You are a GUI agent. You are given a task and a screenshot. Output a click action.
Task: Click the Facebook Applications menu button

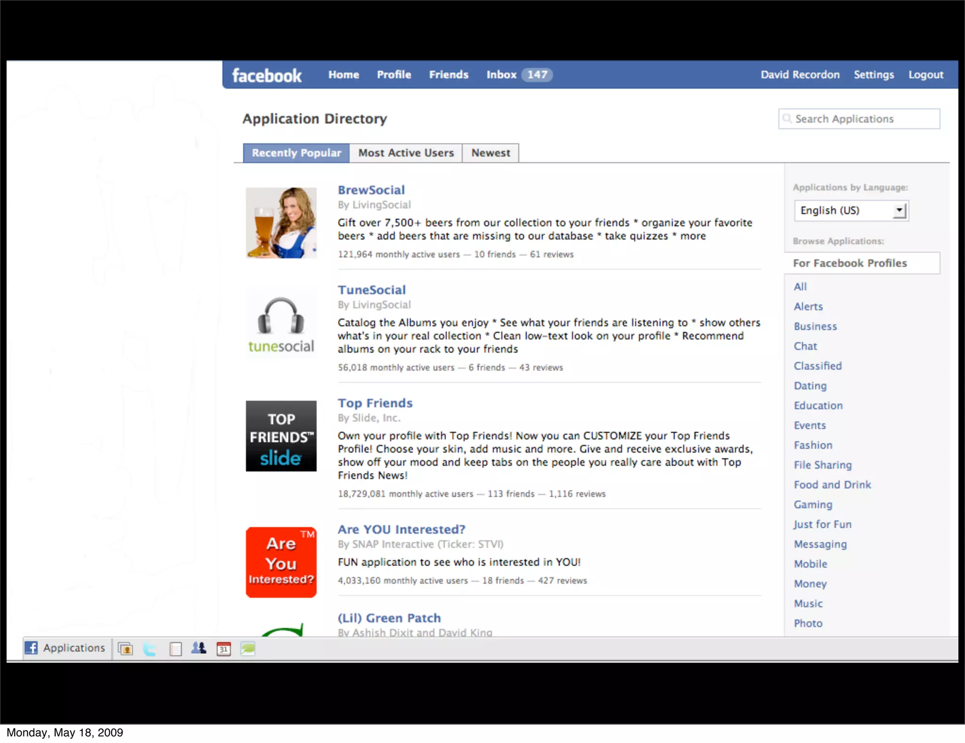[65, 648]
